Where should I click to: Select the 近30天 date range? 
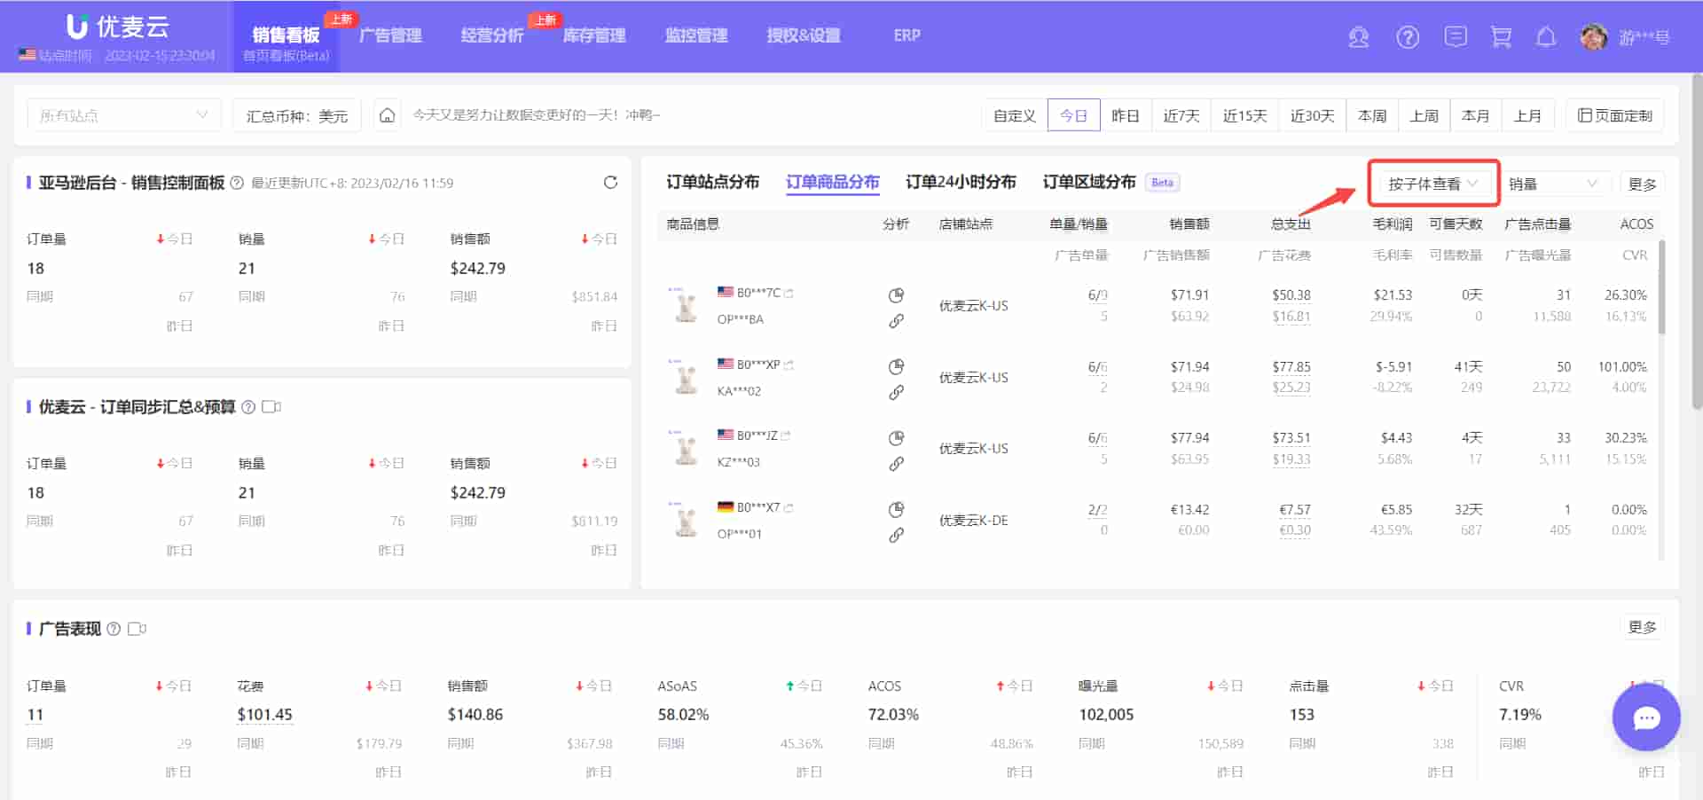point(1312,115)
